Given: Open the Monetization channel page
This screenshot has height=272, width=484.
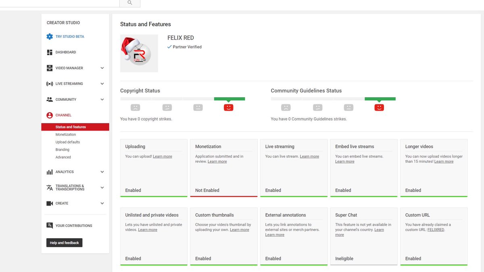Looking at the screenshot, I should [x=66, y=135].
